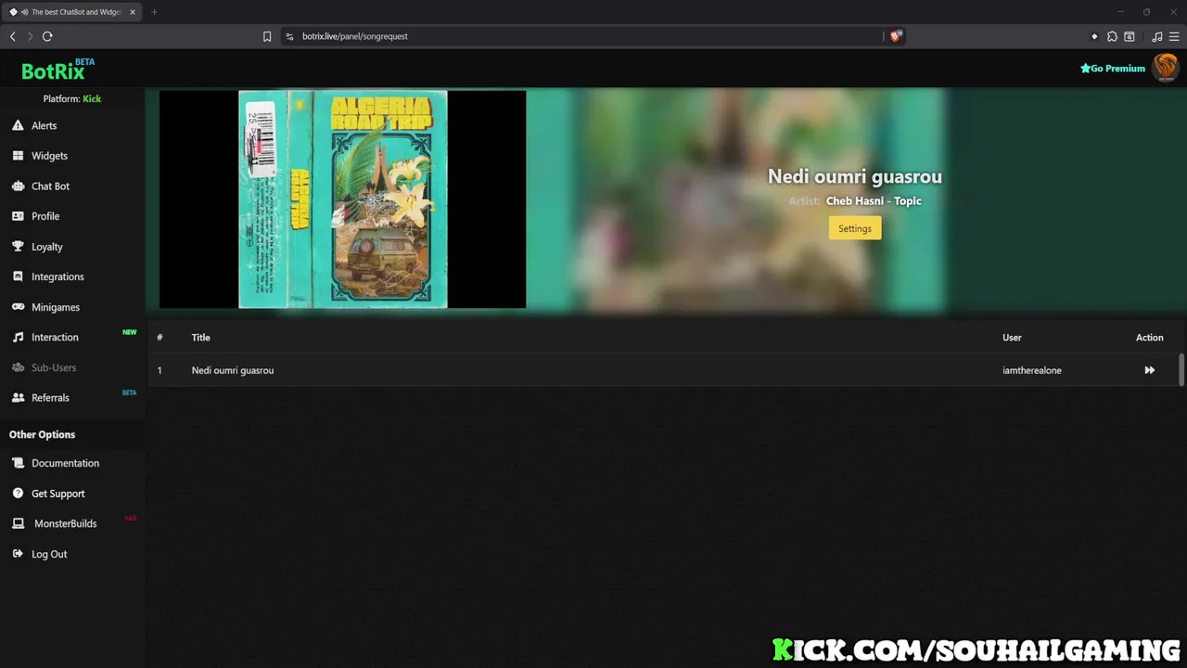Image resolution: width=1187 pixels, height=668 pixels.
Task: Click the Log Out arrow icon
Action: pyautogui.click(x=18, y=554)
